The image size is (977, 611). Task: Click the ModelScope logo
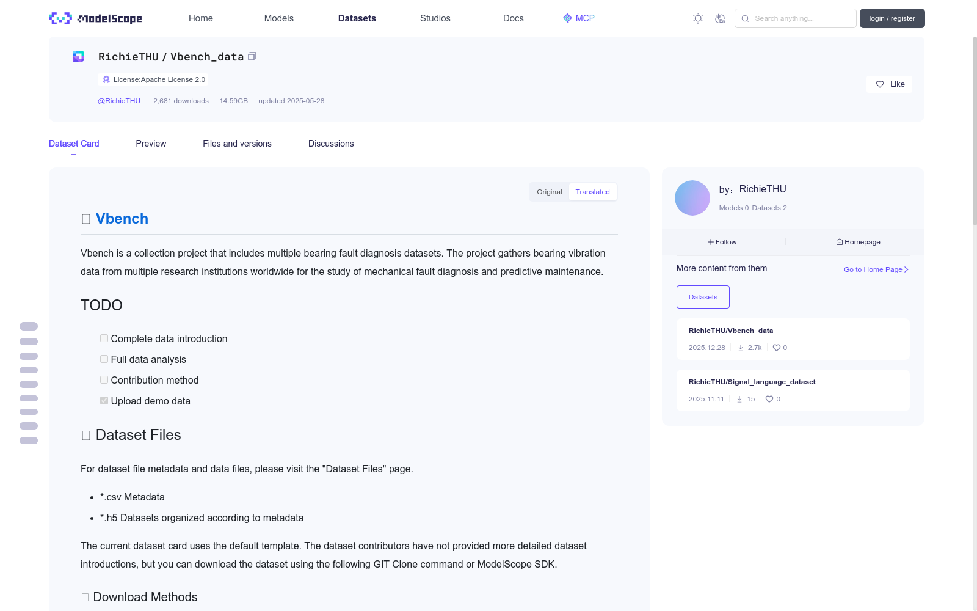[x=96, y=18]
